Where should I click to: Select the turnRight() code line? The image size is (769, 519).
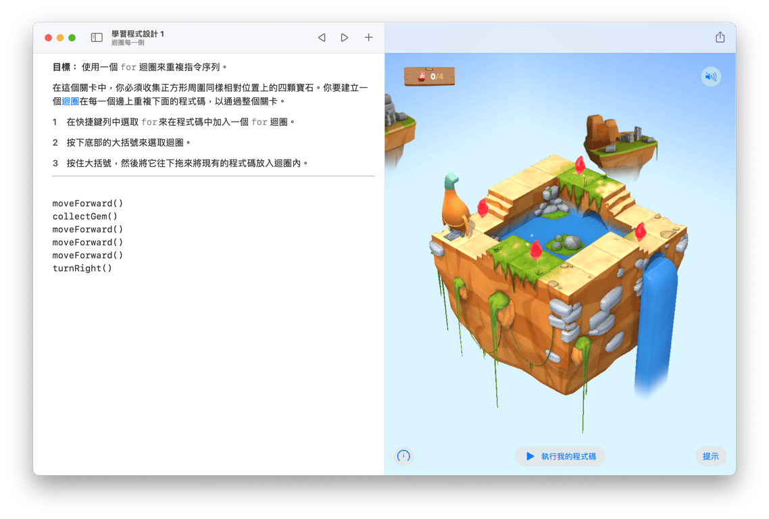pyautogui.click(x=82, y=268)
